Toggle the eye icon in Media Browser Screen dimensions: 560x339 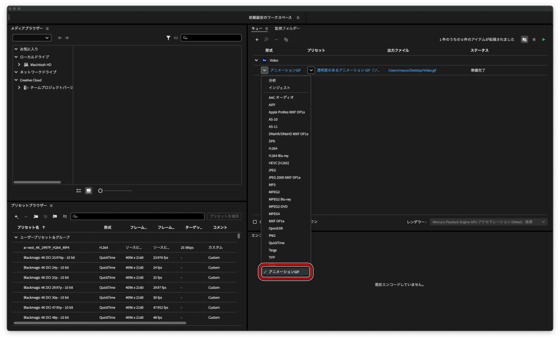point(176,38)
